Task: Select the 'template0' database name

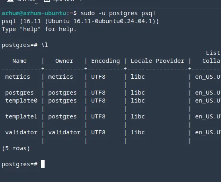Action: tap(21, 101)
